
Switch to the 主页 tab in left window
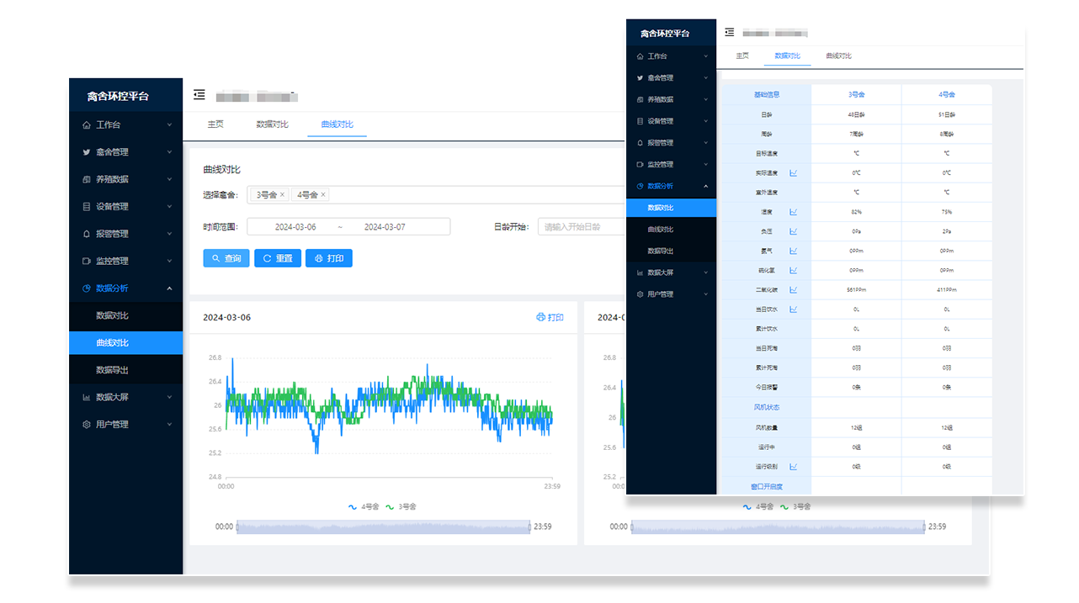tap(215, 124)
